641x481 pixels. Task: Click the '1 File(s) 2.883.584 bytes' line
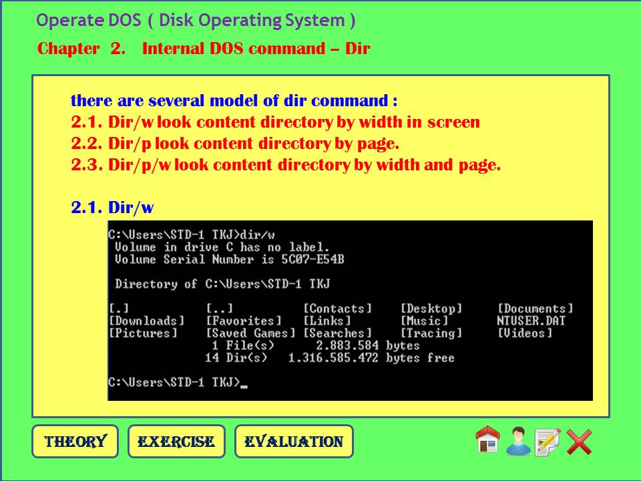316,345
